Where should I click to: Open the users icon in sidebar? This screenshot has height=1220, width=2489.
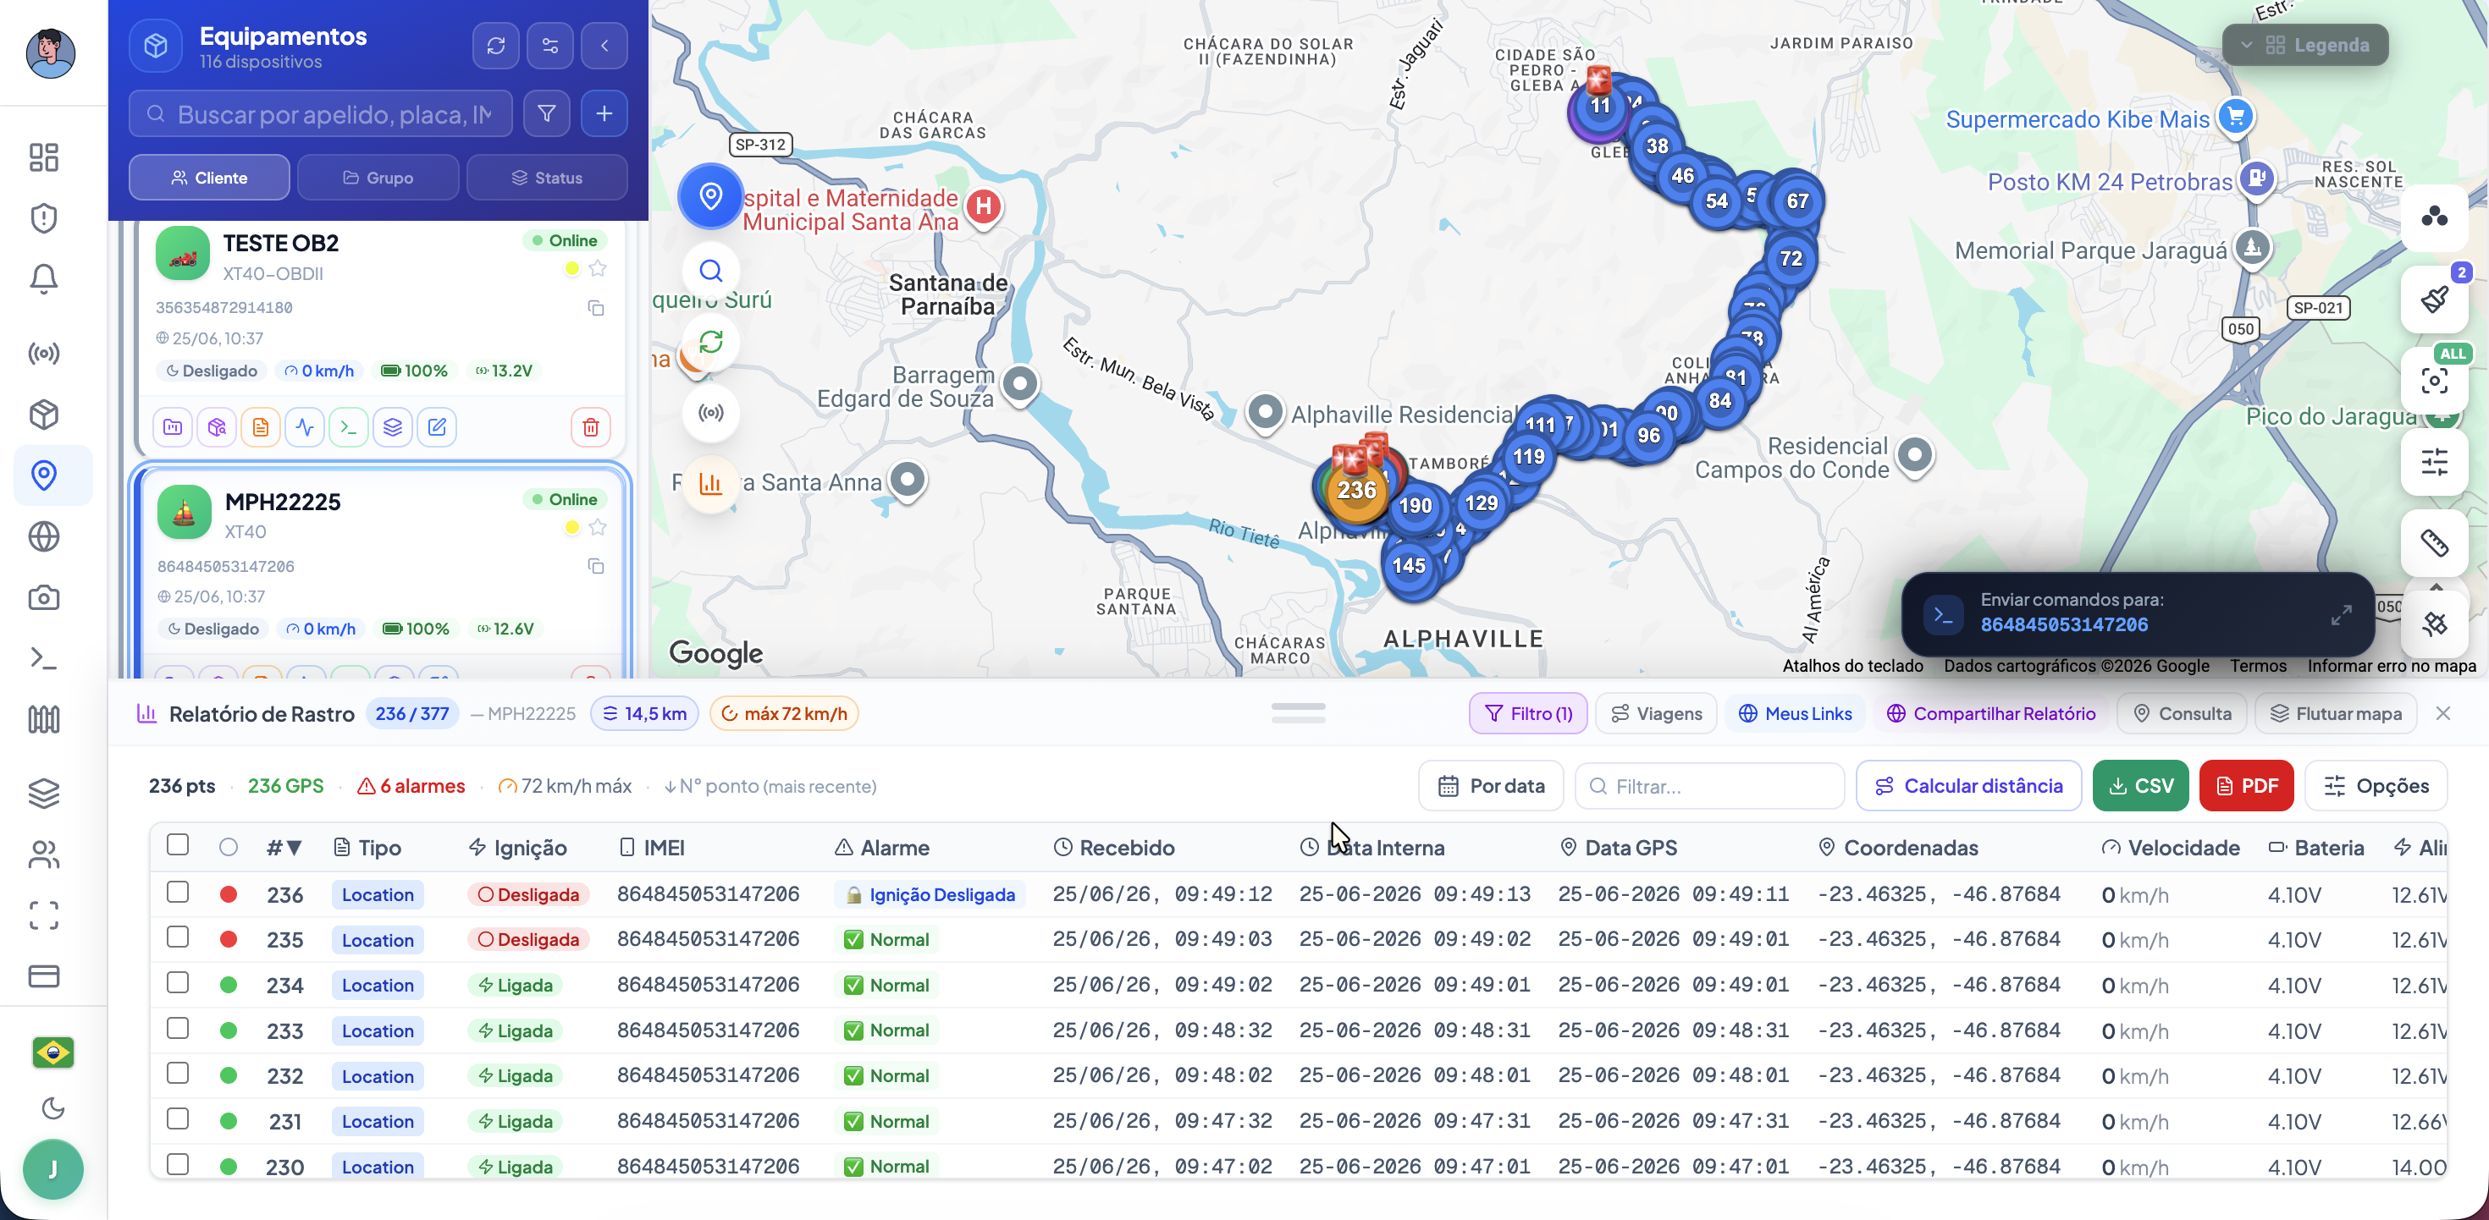coord(43,854)
